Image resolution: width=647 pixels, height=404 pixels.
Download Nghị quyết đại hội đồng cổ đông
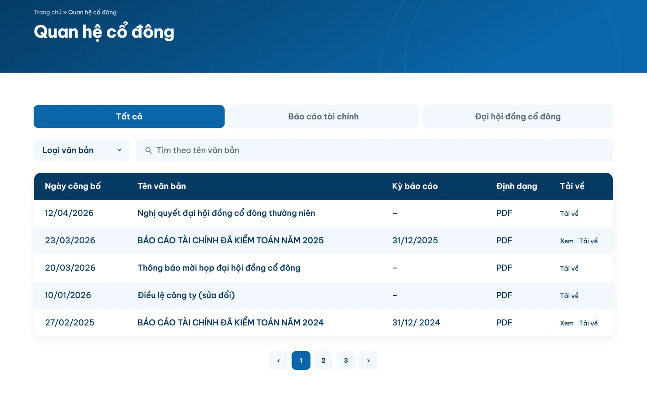569,214
